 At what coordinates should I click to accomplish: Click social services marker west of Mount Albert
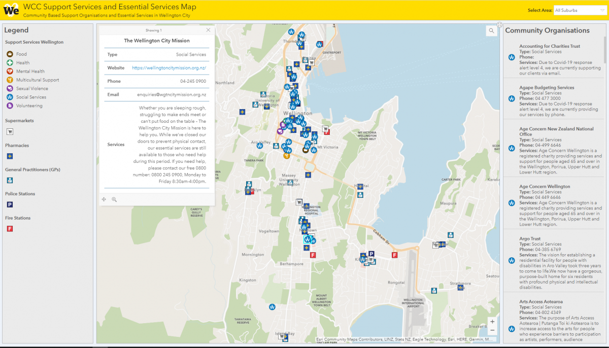click(x=273, y=307)
